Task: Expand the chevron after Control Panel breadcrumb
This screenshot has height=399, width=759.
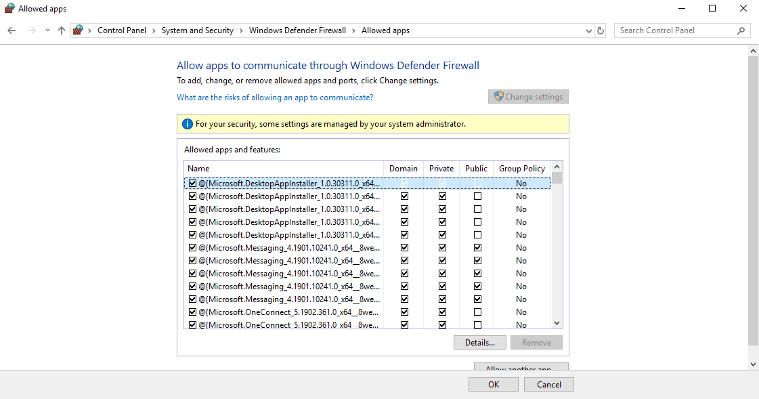Action: 154,30
